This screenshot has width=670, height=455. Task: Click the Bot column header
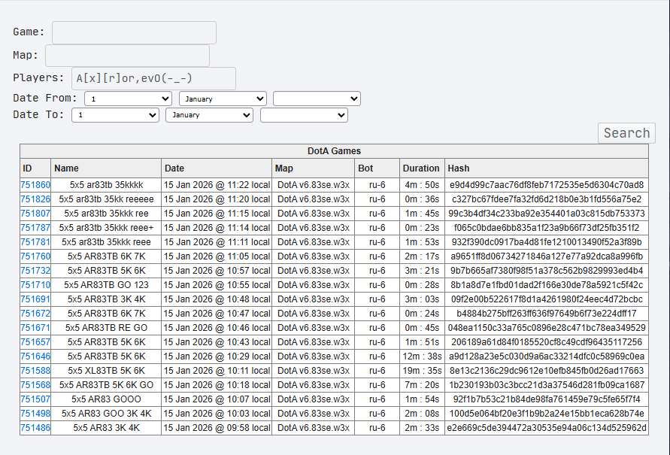click(x=377, y=168)
